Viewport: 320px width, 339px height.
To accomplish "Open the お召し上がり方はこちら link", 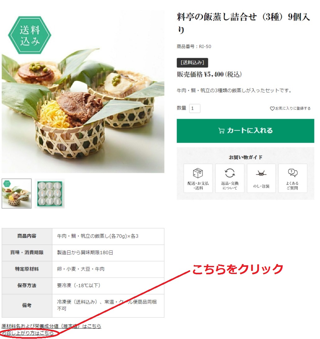I will pos(28,333).
